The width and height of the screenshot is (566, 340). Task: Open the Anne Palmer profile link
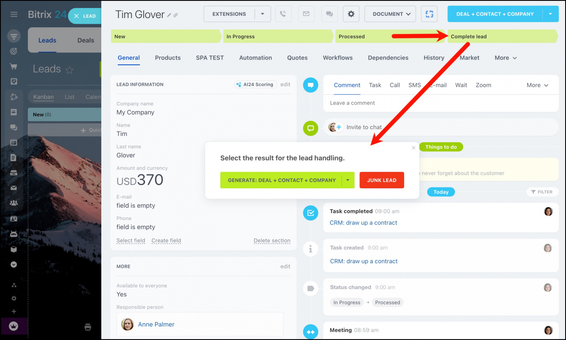[156, 324]
